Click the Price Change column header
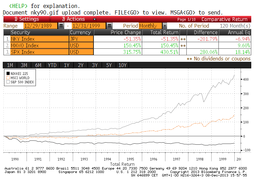The height and width of the screenshot is (182, 254). coord(118,32)
